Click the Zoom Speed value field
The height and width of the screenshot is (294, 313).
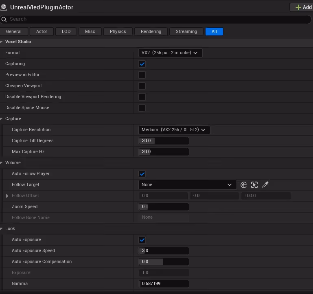164,207
